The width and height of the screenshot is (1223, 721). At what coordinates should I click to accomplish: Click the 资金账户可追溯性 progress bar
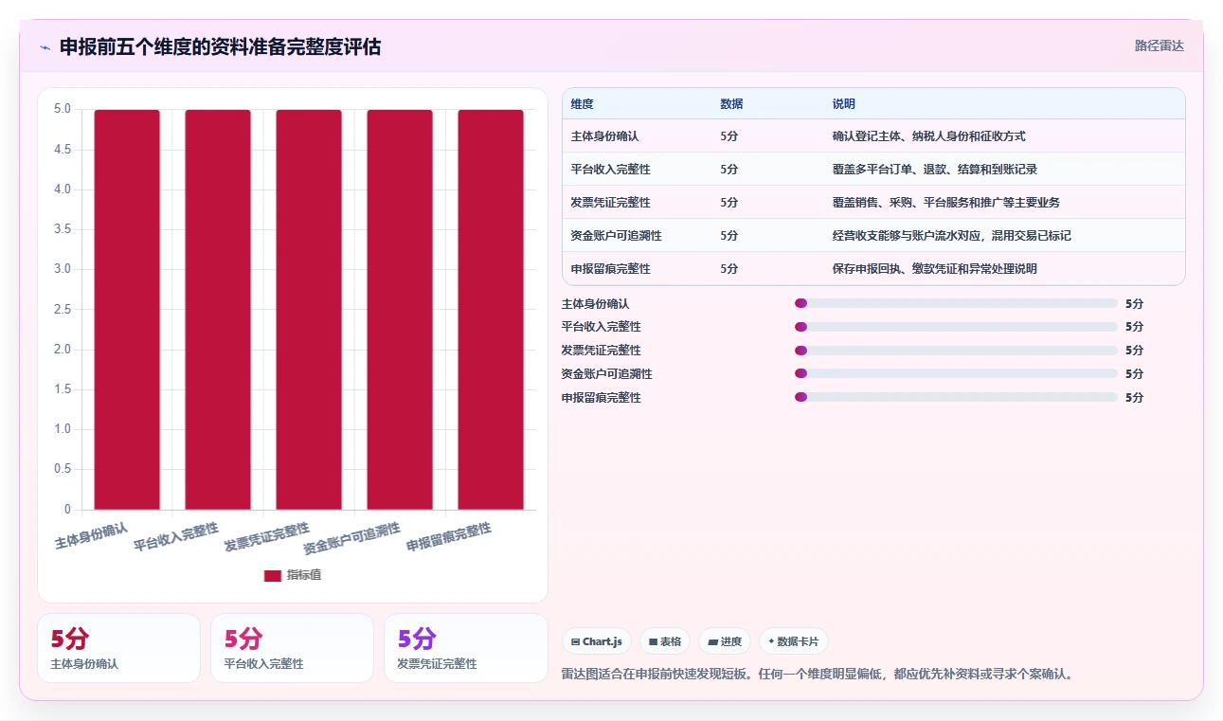click(956, 373)
